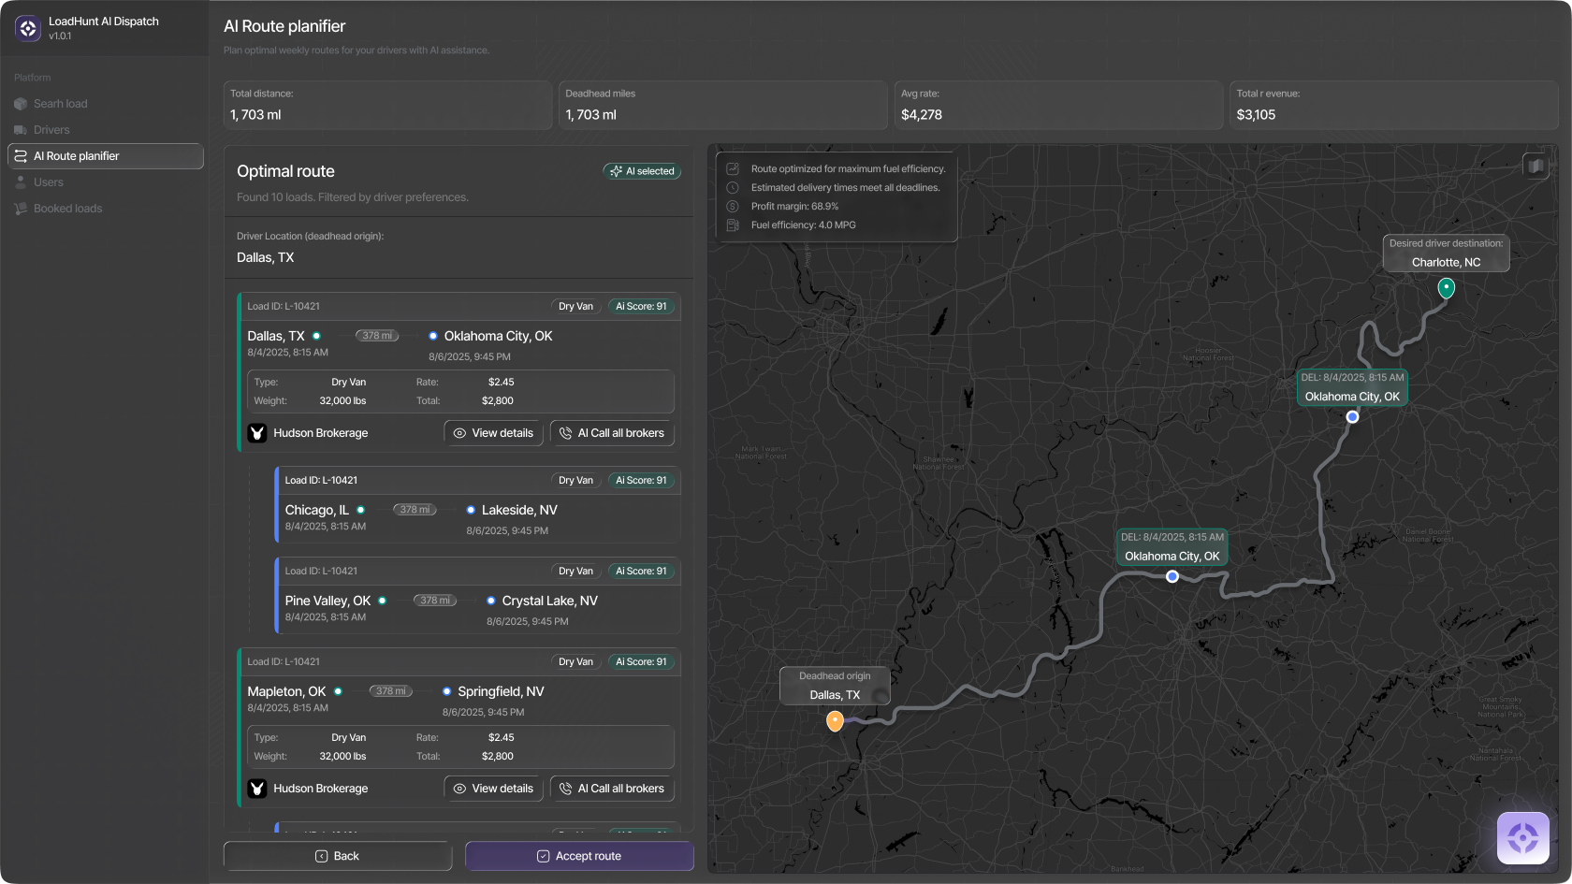Click the green Charlotte destination pin
Screen dimensions: 1572x884
click(1446, 288)
